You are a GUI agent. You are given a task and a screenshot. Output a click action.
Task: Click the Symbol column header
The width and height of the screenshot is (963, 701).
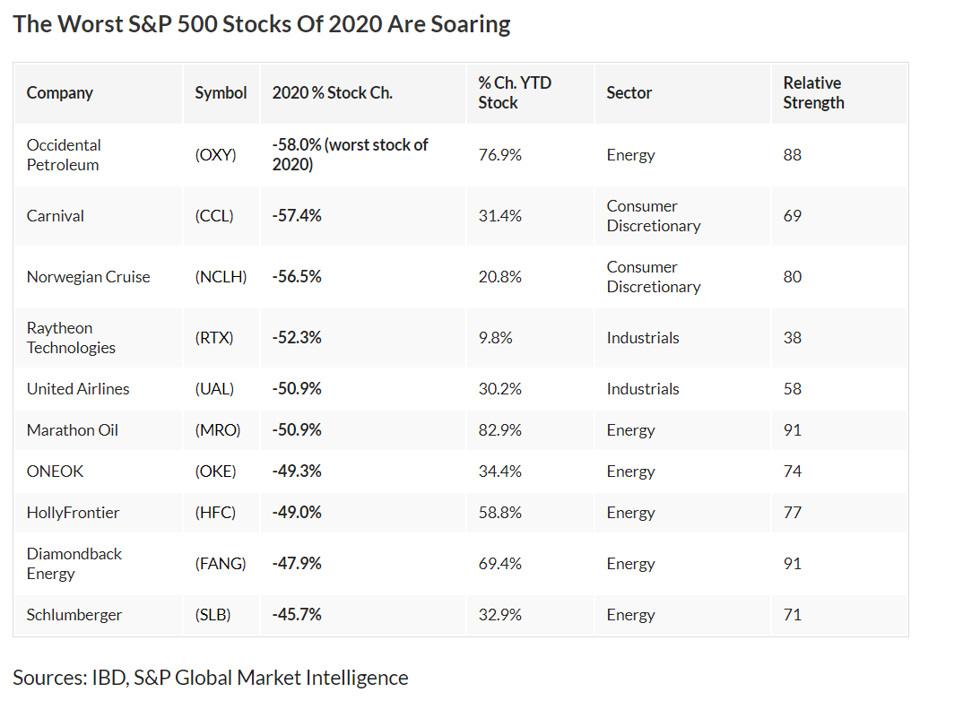click(x=221, y=93)
